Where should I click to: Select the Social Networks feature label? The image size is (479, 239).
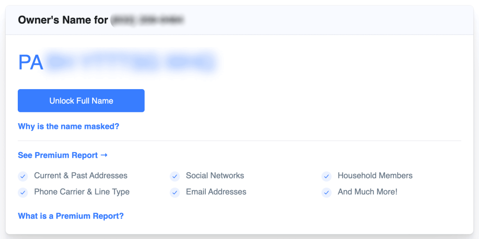point(215,176)
